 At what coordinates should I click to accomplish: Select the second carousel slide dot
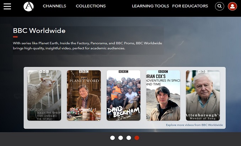(120, 138)
